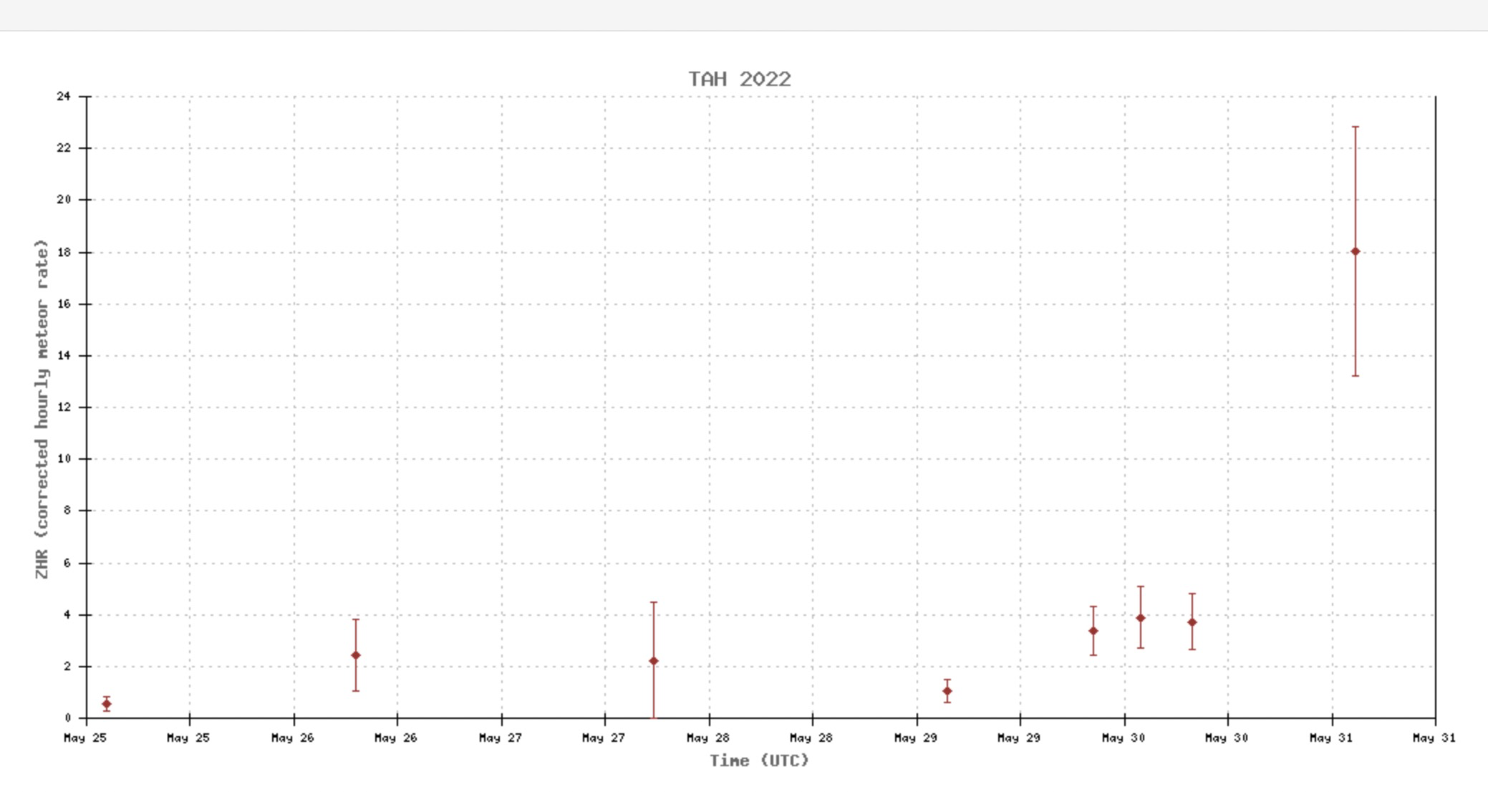Click the bottom cap of the tallest error bar
The height and width of the screenshot is (792, 1488).
coord(1355,375)
